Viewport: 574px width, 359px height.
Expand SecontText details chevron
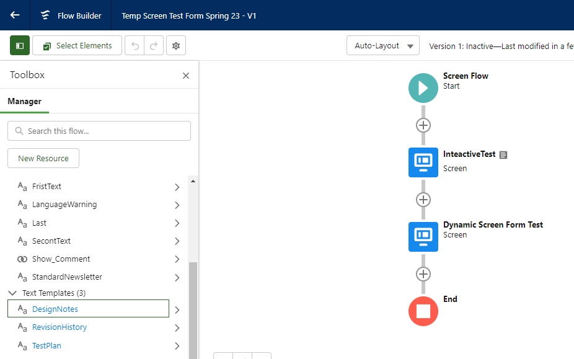tap(177, 241)
